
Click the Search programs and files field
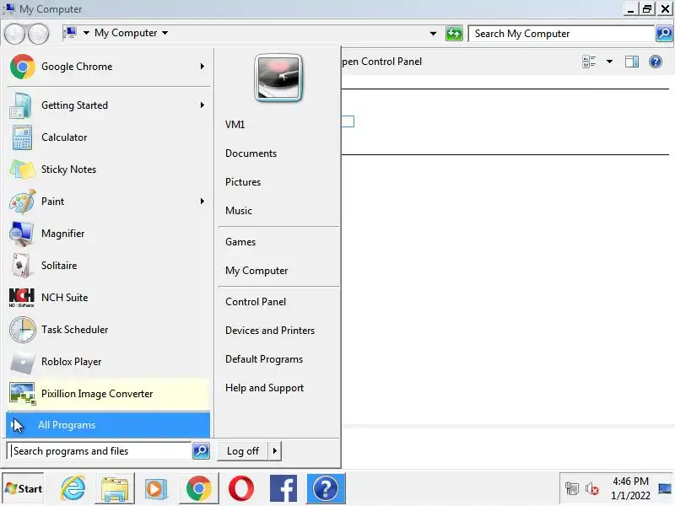[99, 451]
